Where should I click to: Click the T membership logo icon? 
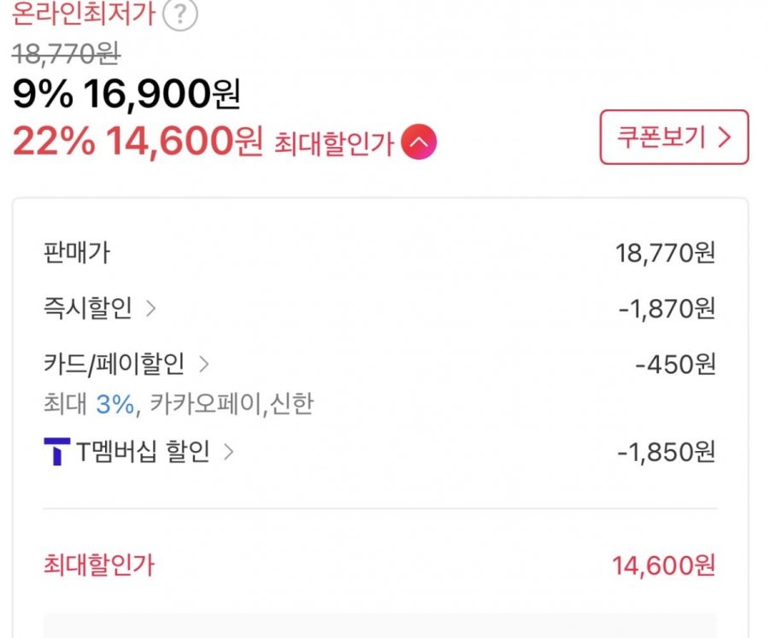[x=56, y=452]
